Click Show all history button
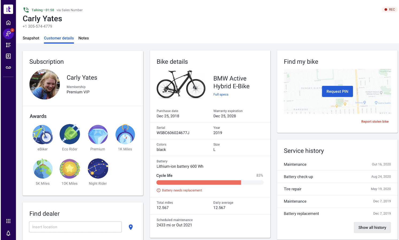The height and width of the screenshot is (240, 399). [372, 227]
